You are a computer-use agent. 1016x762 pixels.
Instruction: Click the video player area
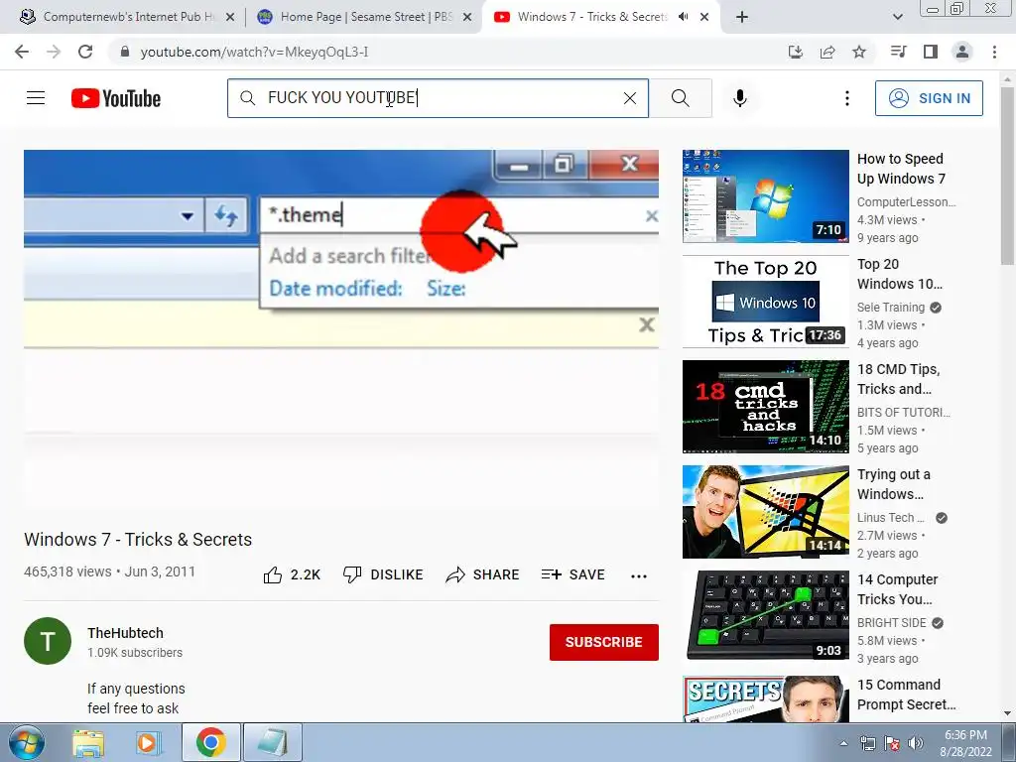[x=341, y=328]
